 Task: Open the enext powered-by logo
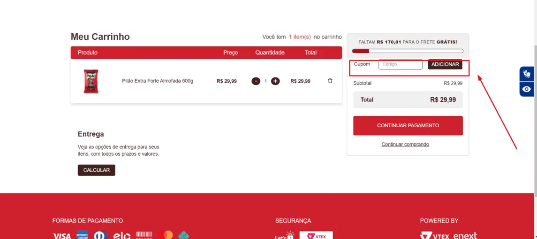(x=465, y=236)
